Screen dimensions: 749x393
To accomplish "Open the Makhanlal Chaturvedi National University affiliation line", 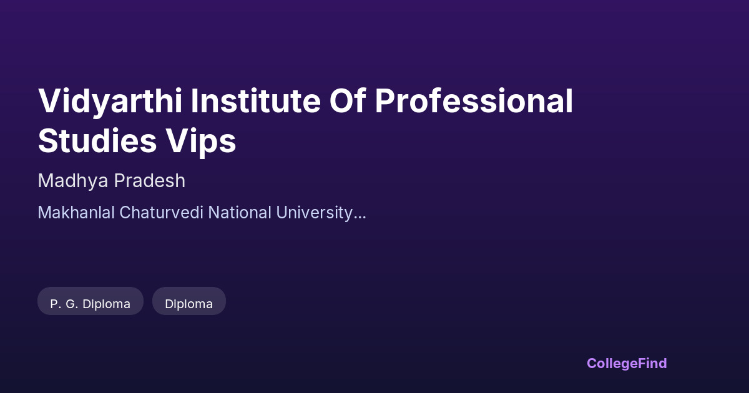I will pyautogui.click(x=202, y=213).
